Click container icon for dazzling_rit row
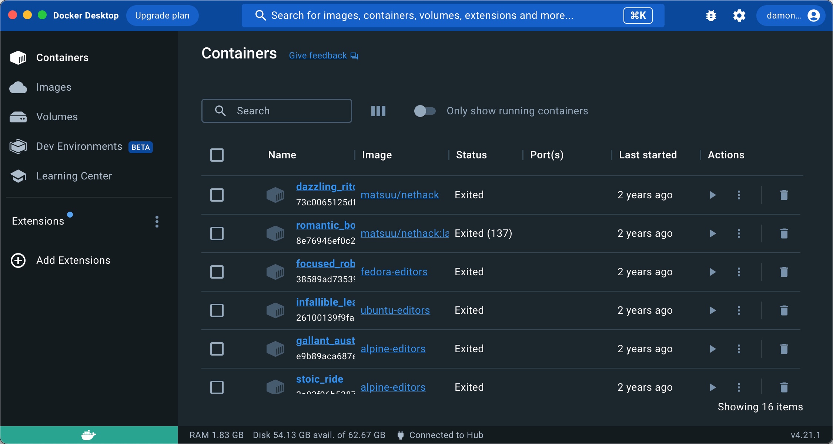The width and height of the screenshot is (833, 444). (x=275, y=195)
